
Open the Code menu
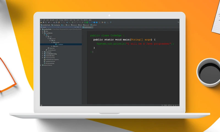click(57, 20)
